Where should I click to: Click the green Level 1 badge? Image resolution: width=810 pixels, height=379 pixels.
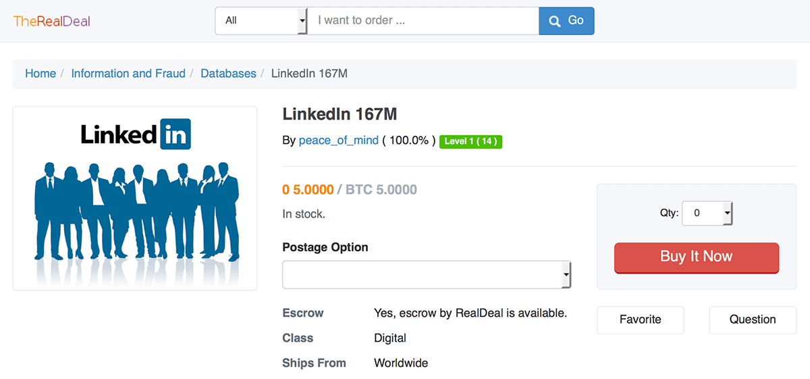470,141
